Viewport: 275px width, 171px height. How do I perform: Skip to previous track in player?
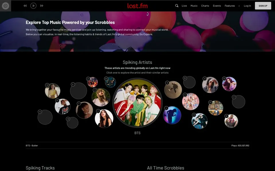pos(25,6)
